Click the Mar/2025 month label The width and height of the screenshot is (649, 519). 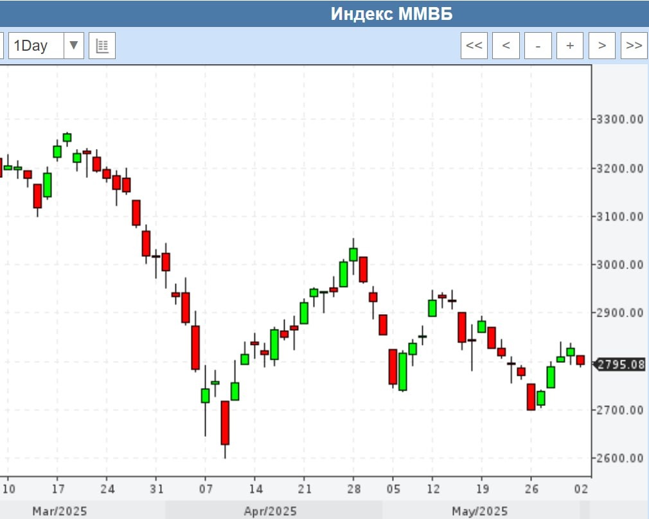[60, 511]
